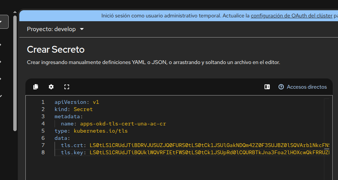Copy the YAML editor content to clipboard
338x180 pixels.
pyautogui.click(x=36, y=87)
